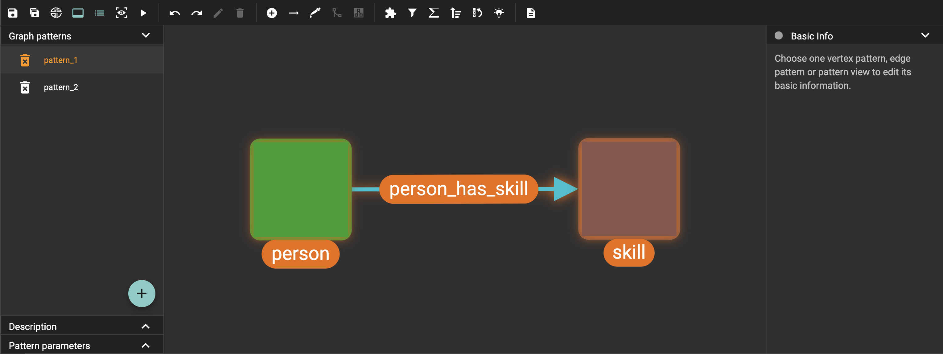Select the green person vertex square
Screen dimensions: 943x354
coord(301,189)
